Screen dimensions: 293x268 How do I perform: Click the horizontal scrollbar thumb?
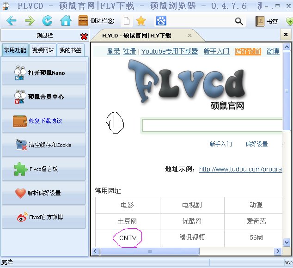(149, 251)
